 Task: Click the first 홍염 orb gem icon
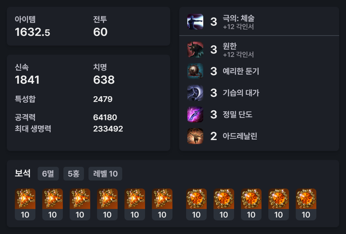(x=196, y=204)
